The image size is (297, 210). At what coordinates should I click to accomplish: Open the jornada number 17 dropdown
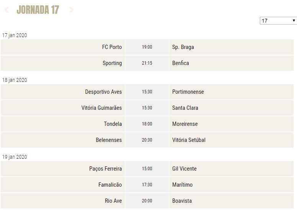point(278,21)
